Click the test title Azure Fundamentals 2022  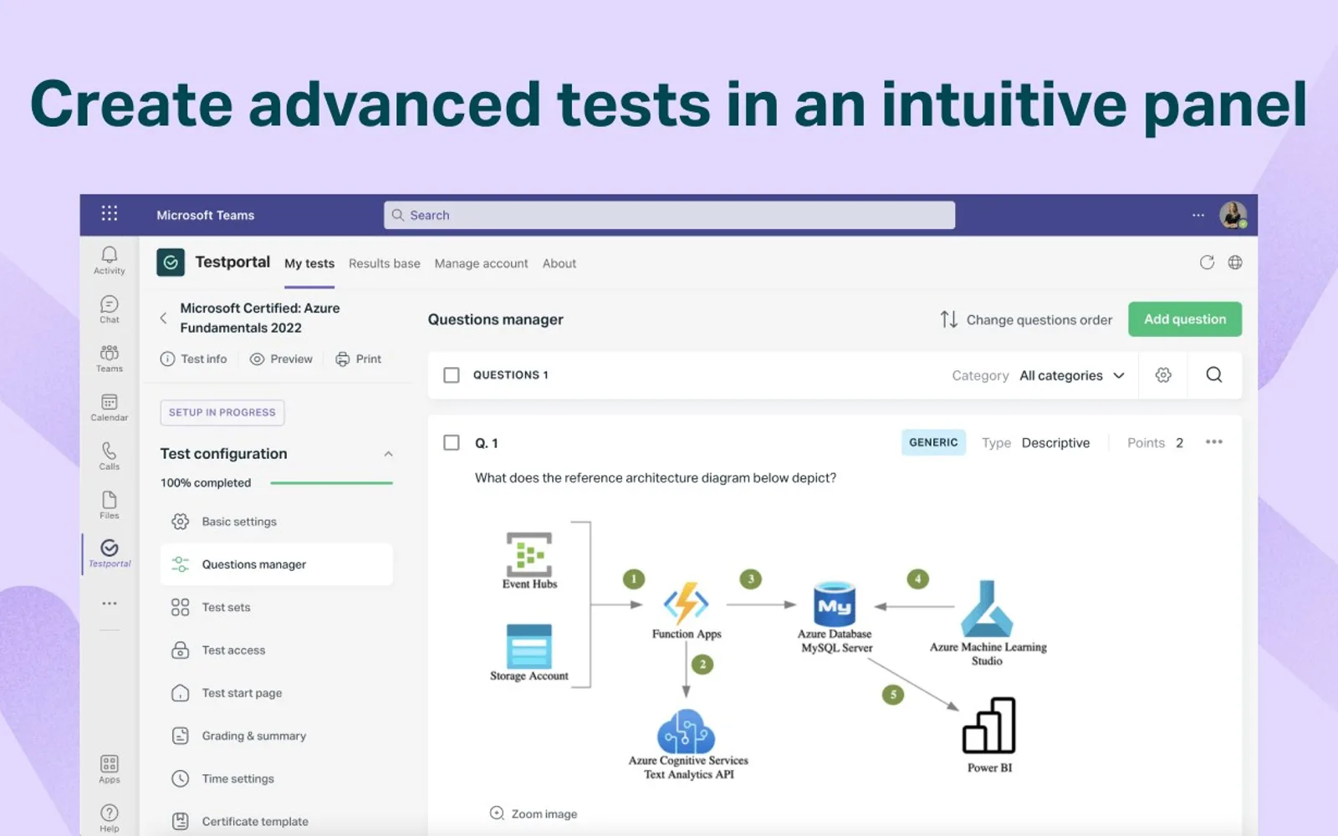click(x=260, y=318)
